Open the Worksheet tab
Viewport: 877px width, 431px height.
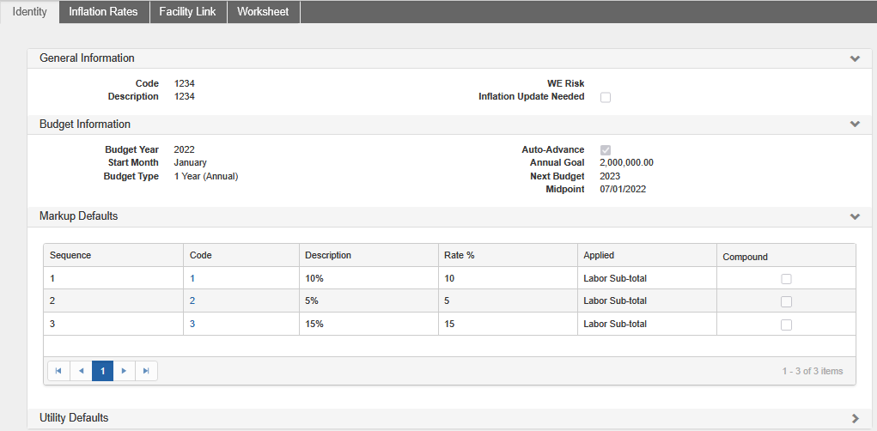coord(263,12)
